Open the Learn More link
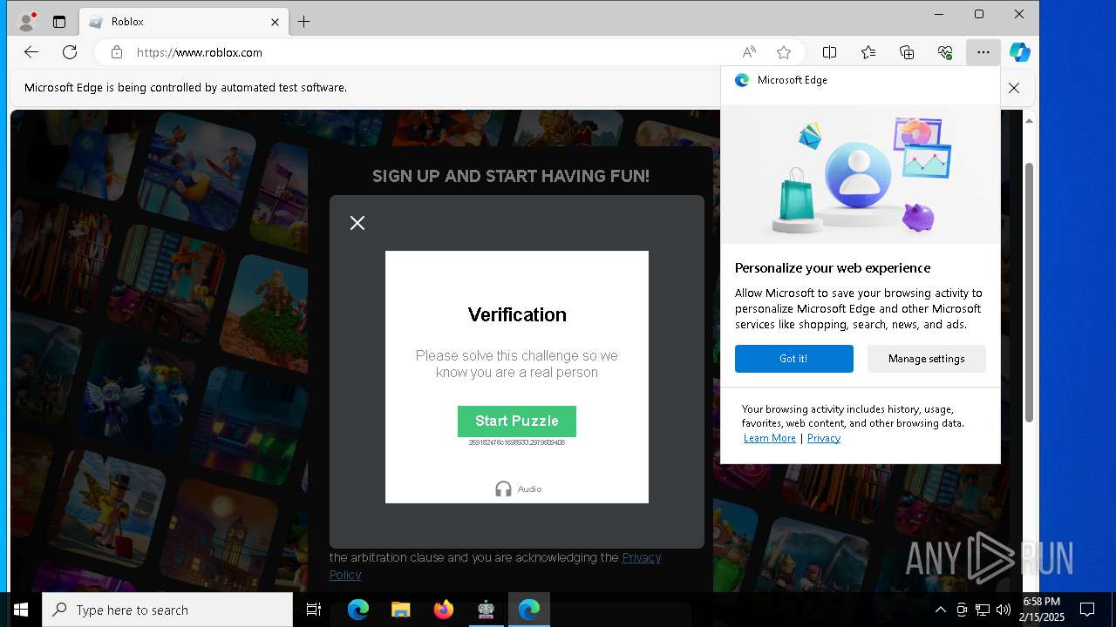This screenshot has width=1116, height=627. [770, 438]
